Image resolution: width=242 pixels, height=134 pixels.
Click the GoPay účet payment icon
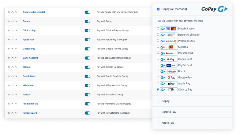click(168, 59)
